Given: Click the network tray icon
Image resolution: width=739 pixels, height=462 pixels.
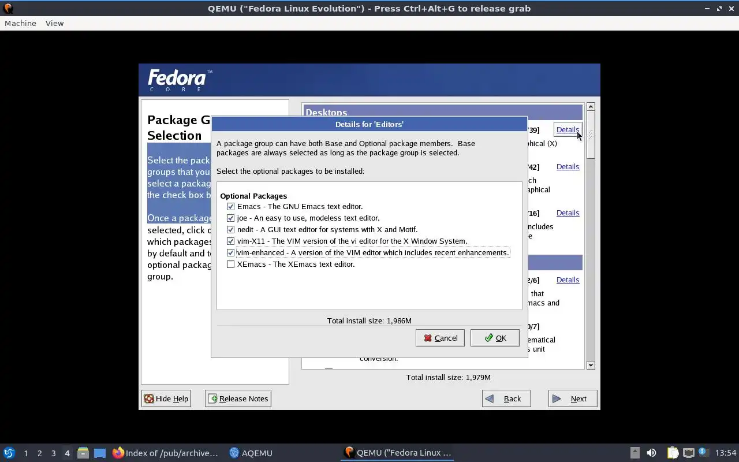Looking at the screenshot, I should (688, 453).
